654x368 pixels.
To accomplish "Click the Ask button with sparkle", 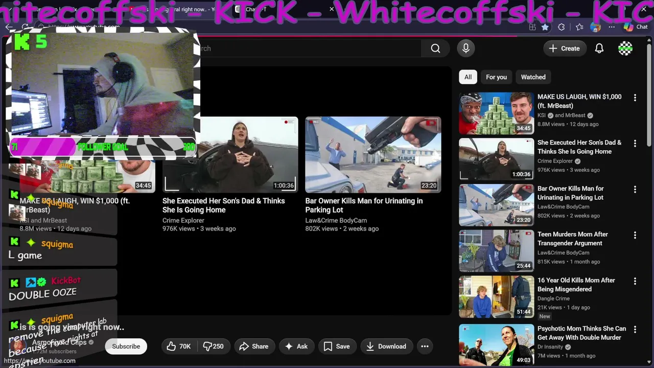I will pyautogui.click(x=296, y=347).
